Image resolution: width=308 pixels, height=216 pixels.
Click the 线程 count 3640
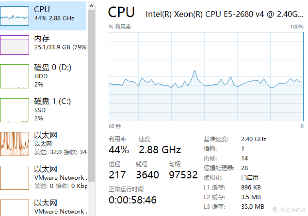[x=147, y=175]
